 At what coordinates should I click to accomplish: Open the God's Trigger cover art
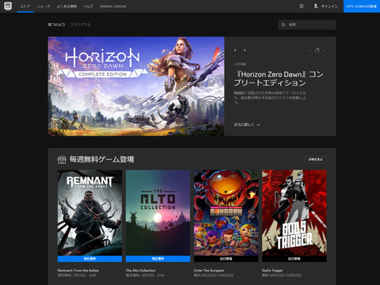(x=294, y=213)
